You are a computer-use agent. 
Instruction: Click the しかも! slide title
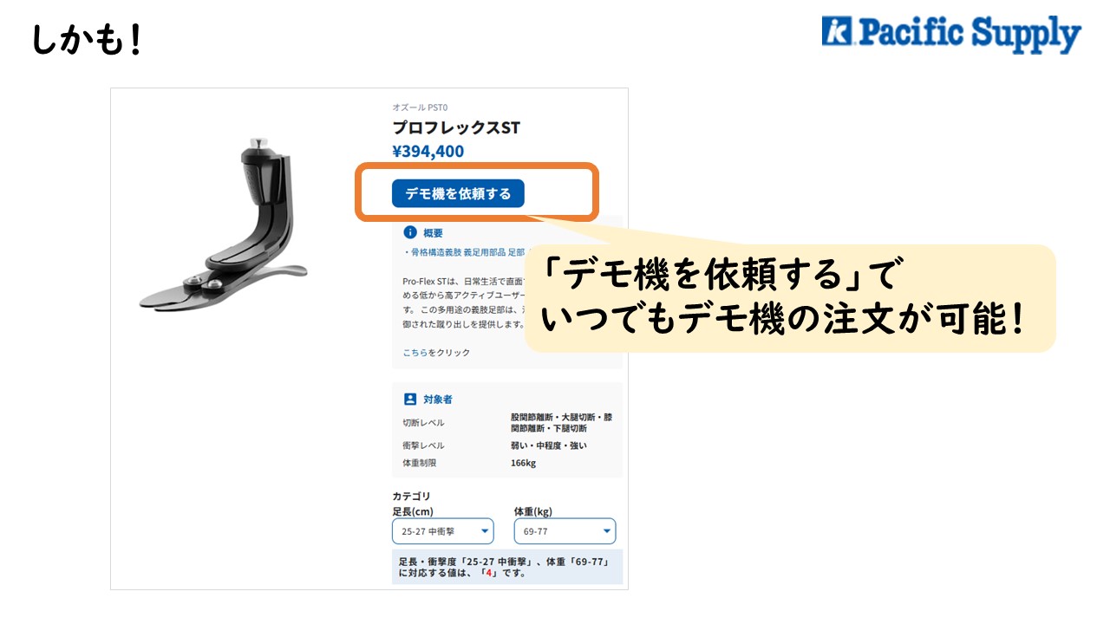[x=87, y=40]
